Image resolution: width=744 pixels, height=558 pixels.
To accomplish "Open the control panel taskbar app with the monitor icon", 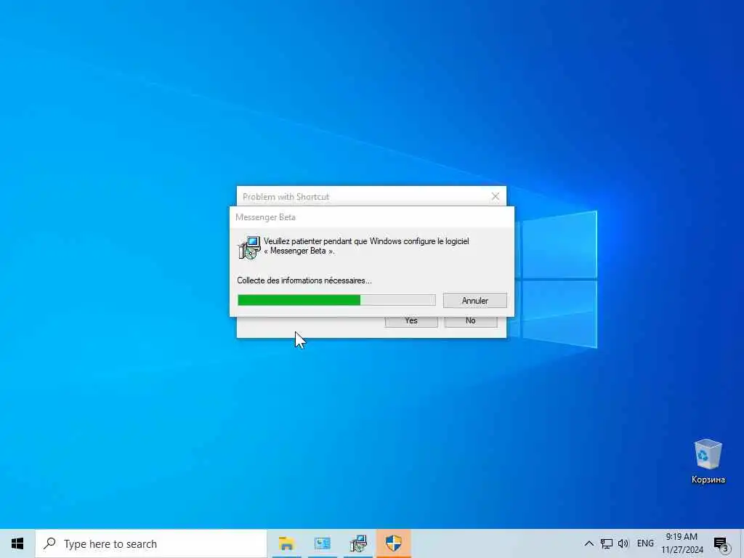I will [322, 543].
